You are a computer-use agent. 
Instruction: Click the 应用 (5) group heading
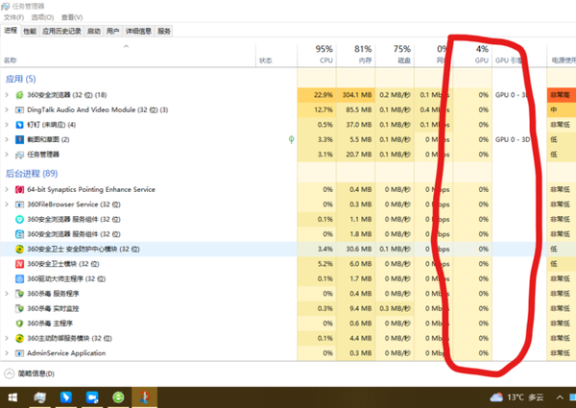click(x=20, y=79)
